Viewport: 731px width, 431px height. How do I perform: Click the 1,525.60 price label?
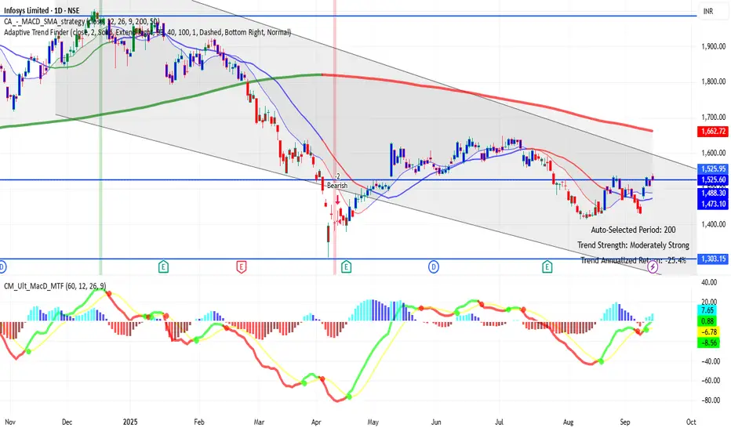[x=713, y=179]
